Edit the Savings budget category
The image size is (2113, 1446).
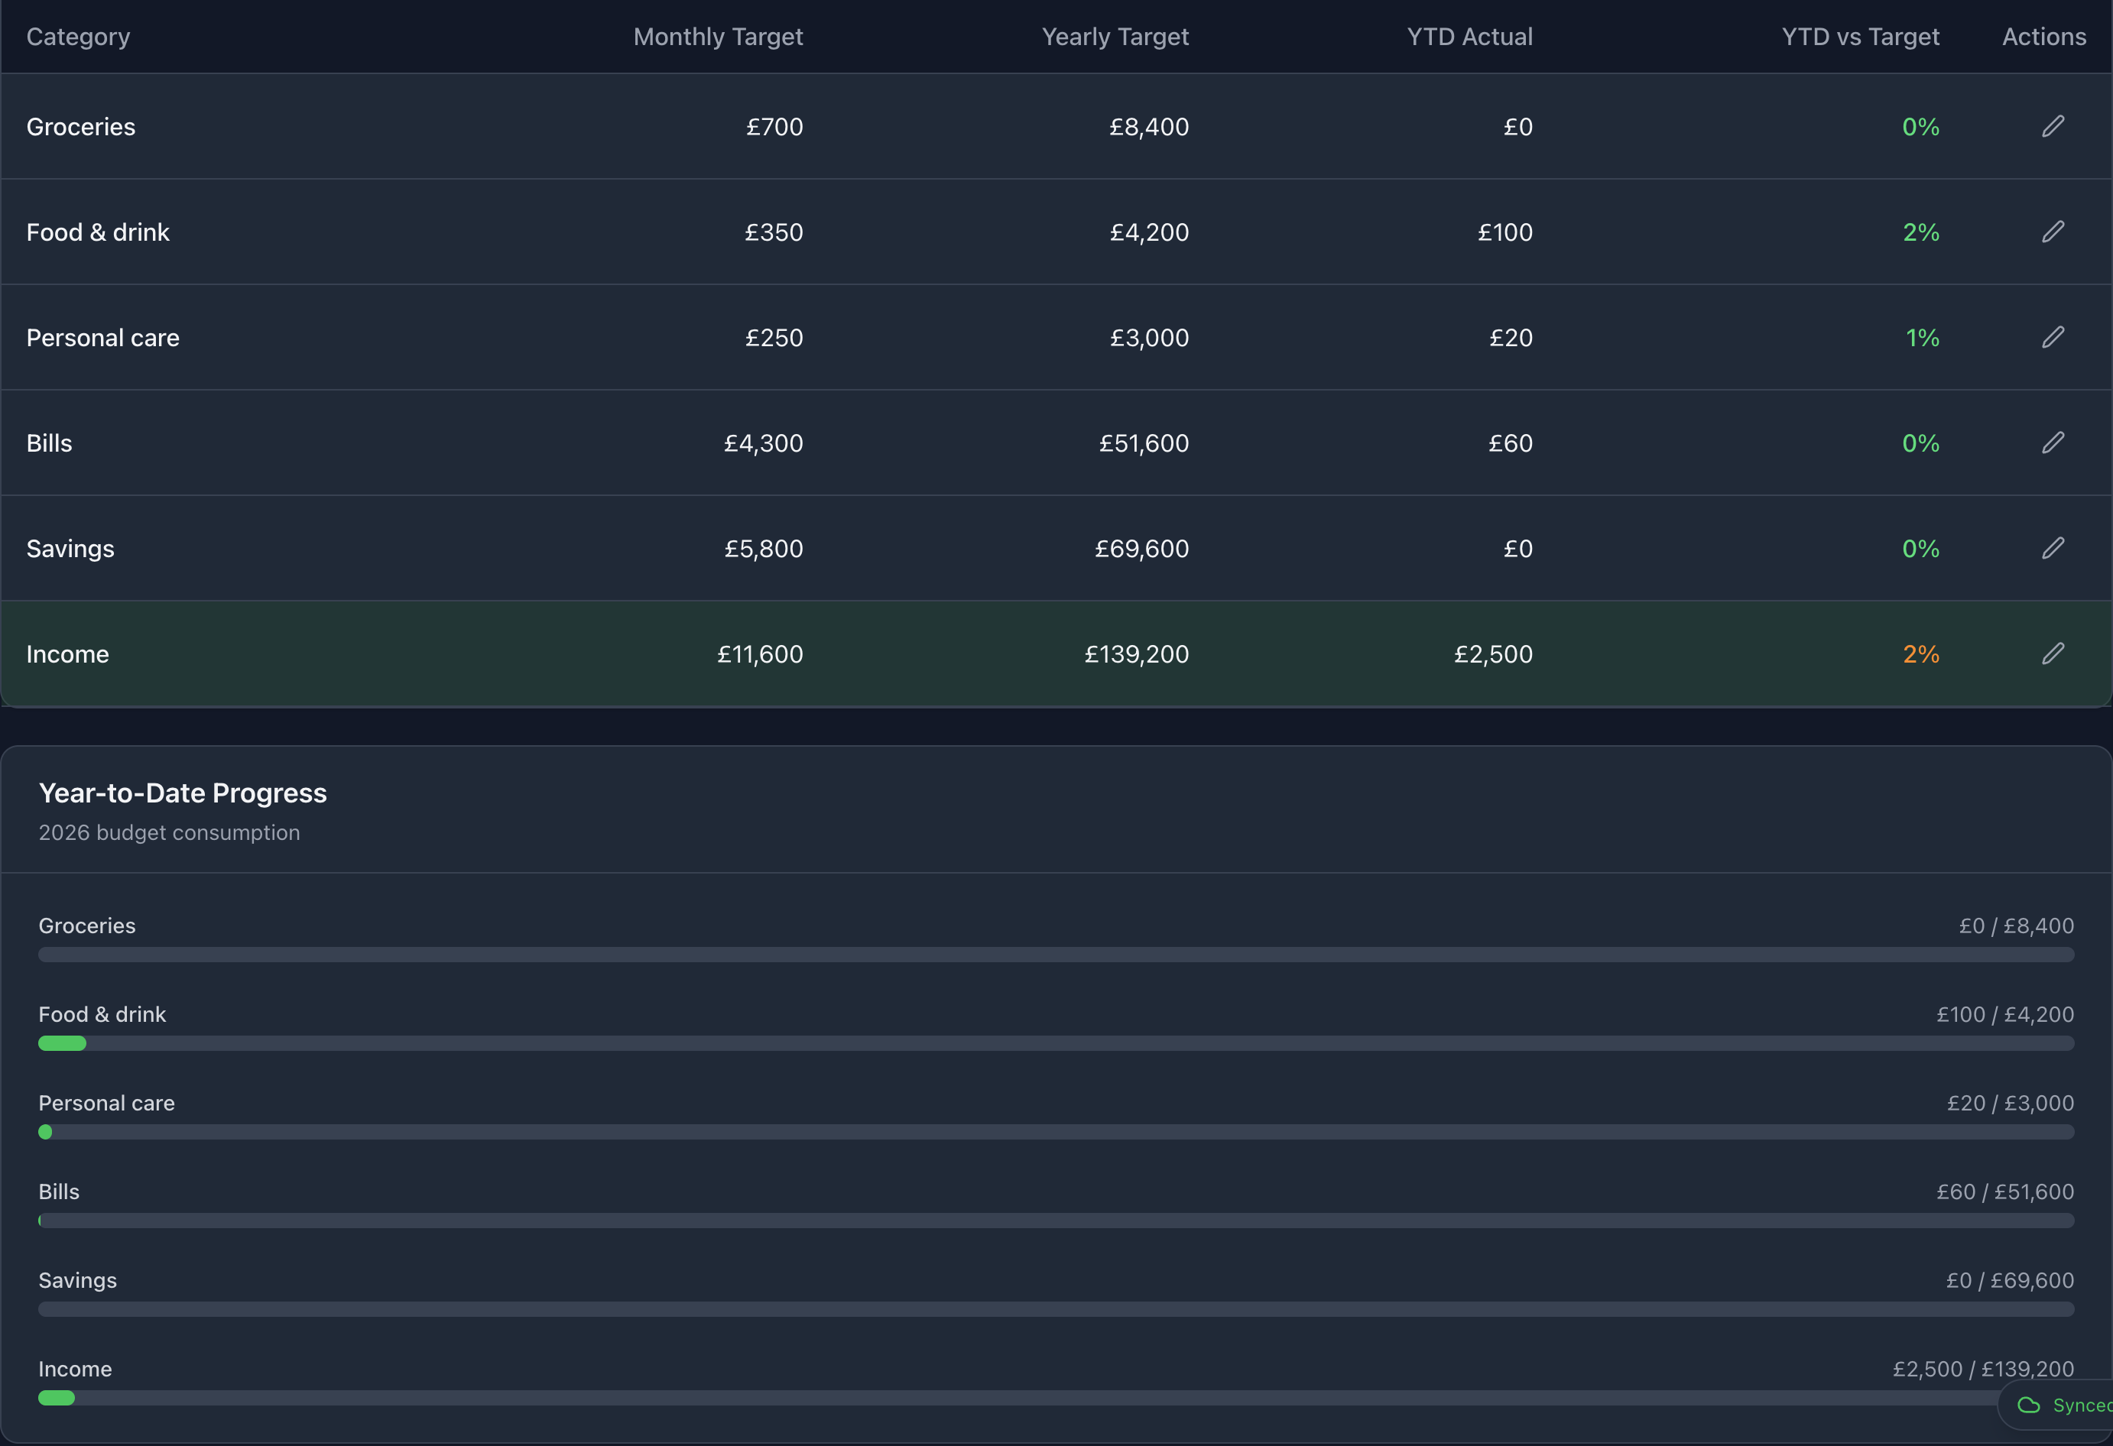pyautogui.click(x=2053, y=548)
